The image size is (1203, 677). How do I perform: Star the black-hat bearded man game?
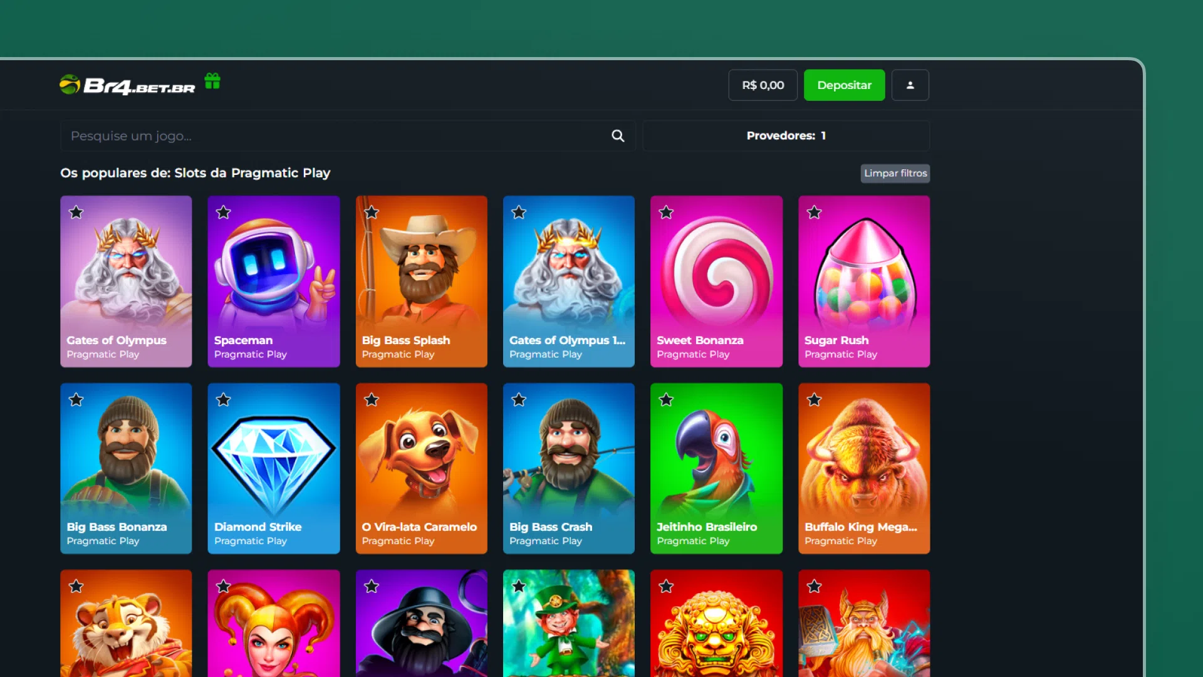coord(372,587)
